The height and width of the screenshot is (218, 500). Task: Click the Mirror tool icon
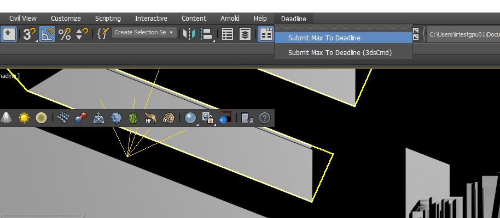[x=189, y=34]
